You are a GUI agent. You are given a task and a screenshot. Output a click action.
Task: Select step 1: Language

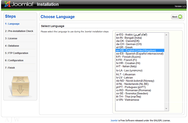pos(12,24)
